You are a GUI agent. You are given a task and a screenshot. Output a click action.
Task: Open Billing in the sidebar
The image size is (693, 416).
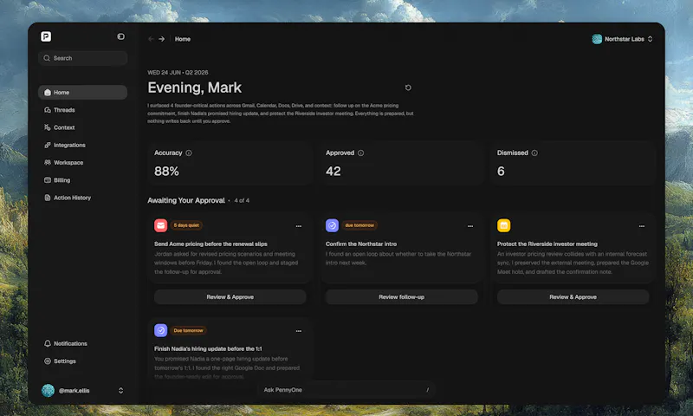pos(82,180)
